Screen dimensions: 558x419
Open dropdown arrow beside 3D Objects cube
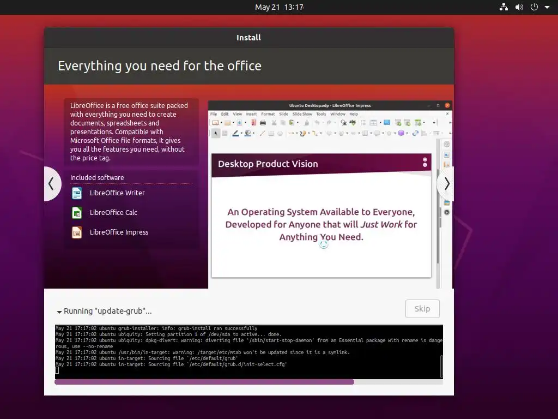(407, 133)
